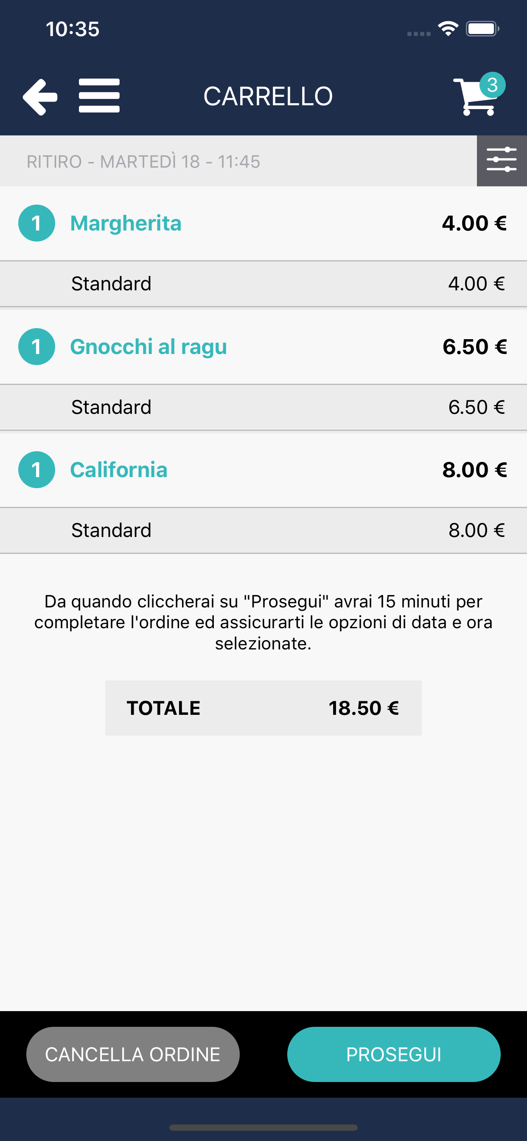The image size is (527, 1141).
Task: Select the Margherita item name
Action: pyautogui.click(x=126, y=223)
